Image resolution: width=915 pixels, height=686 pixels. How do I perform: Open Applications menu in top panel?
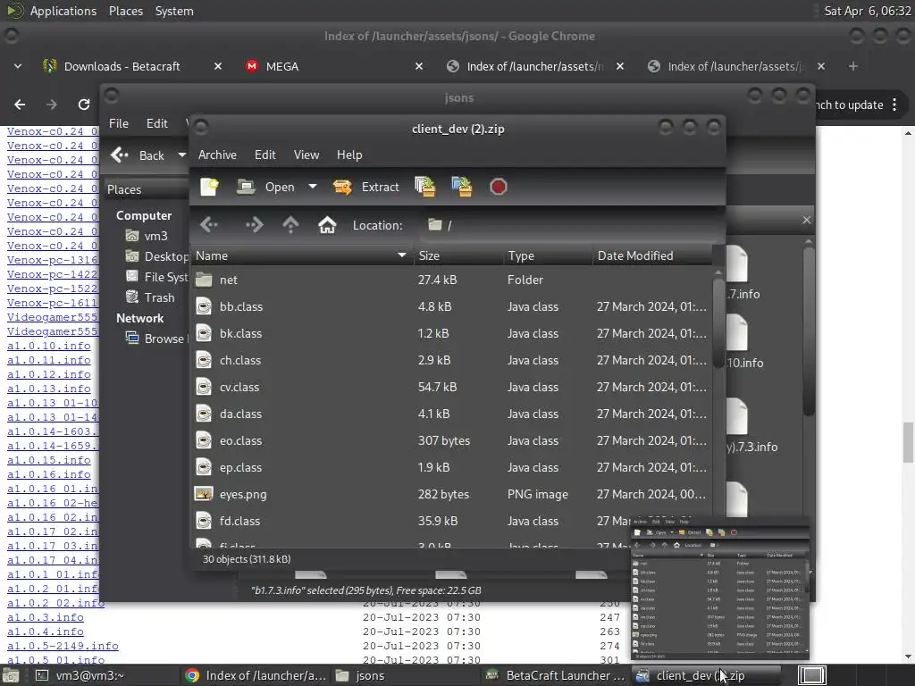coord(63,11)
